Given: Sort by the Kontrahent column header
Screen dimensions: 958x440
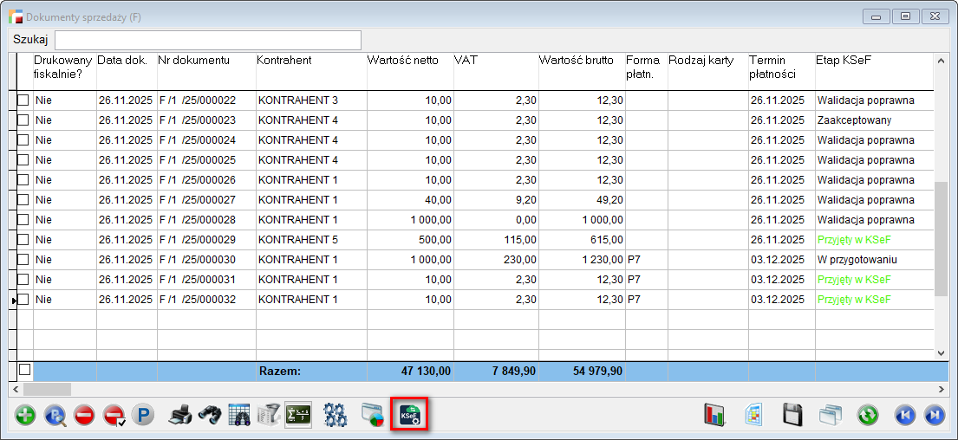Looking at the screenshot, I should pos(283,61).
